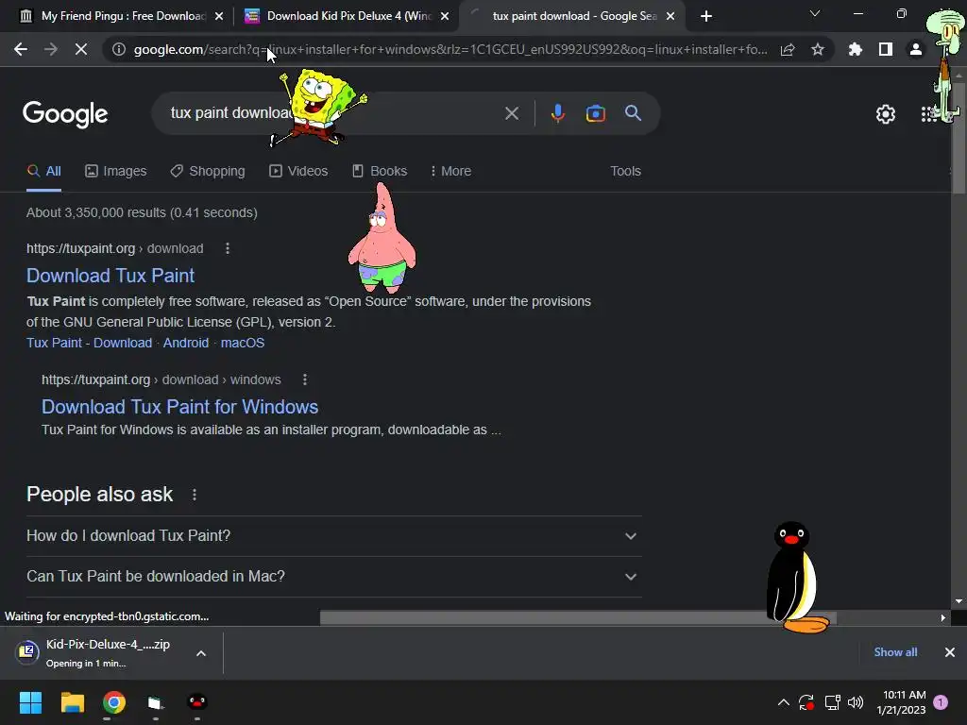Click the address bar URL field
The width and height of the screenshot is (967, 725).
[450, 49]
